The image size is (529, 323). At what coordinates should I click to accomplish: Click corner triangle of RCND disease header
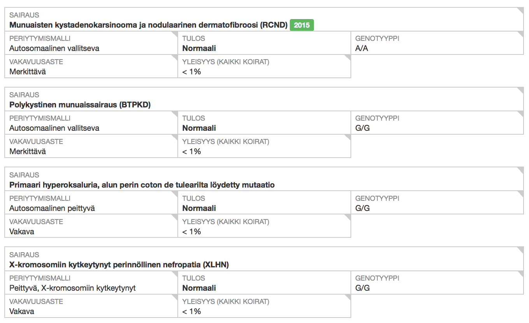click(x=521, y=10)
